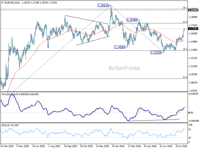The image size is (199, 149).
Task: Click the RSI(14) 74.2397 indicator label
Action: coord(10,125)
